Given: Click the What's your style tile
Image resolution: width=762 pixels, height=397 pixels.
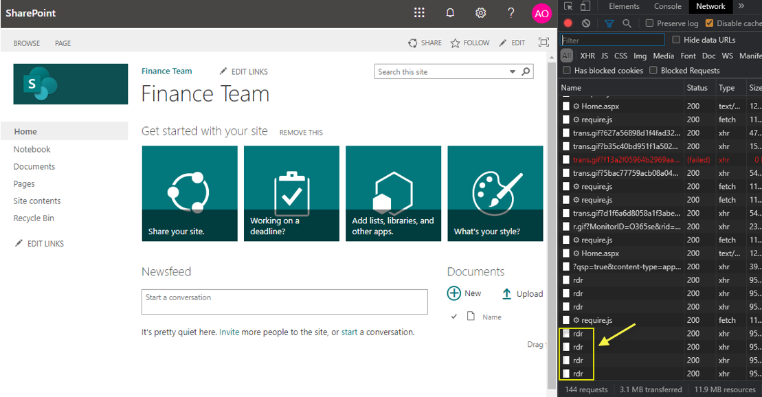Looking at the screenshot, I should (495, 194).
